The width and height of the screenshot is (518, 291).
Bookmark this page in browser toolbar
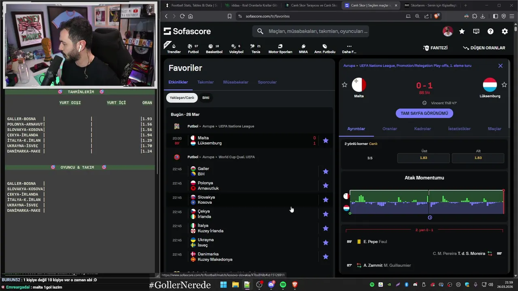coord(229,16)
